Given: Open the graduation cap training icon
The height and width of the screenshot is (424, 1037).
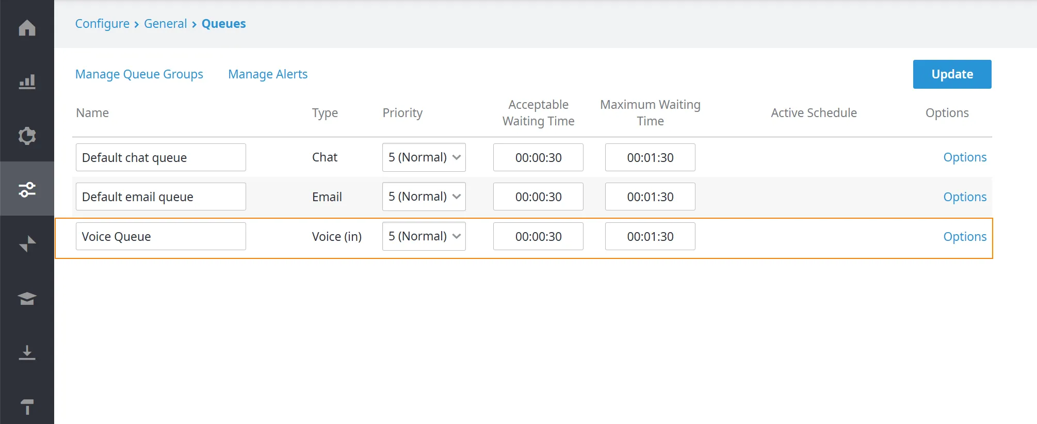Looking at the screenshot, I should tap(27, 298).
